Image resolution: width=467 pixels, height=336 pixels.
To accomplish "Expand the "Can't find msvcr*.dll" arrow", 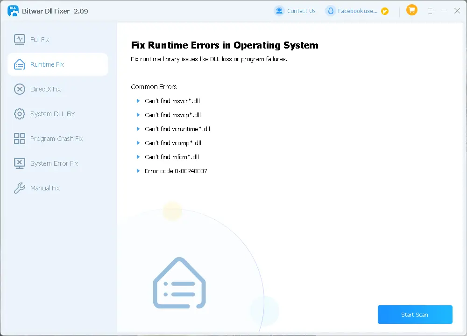I will (x=138, y=101).
